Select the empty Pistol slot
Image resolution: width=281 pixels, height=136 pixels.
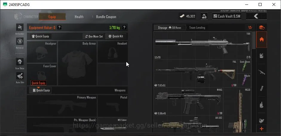(113, 106)
